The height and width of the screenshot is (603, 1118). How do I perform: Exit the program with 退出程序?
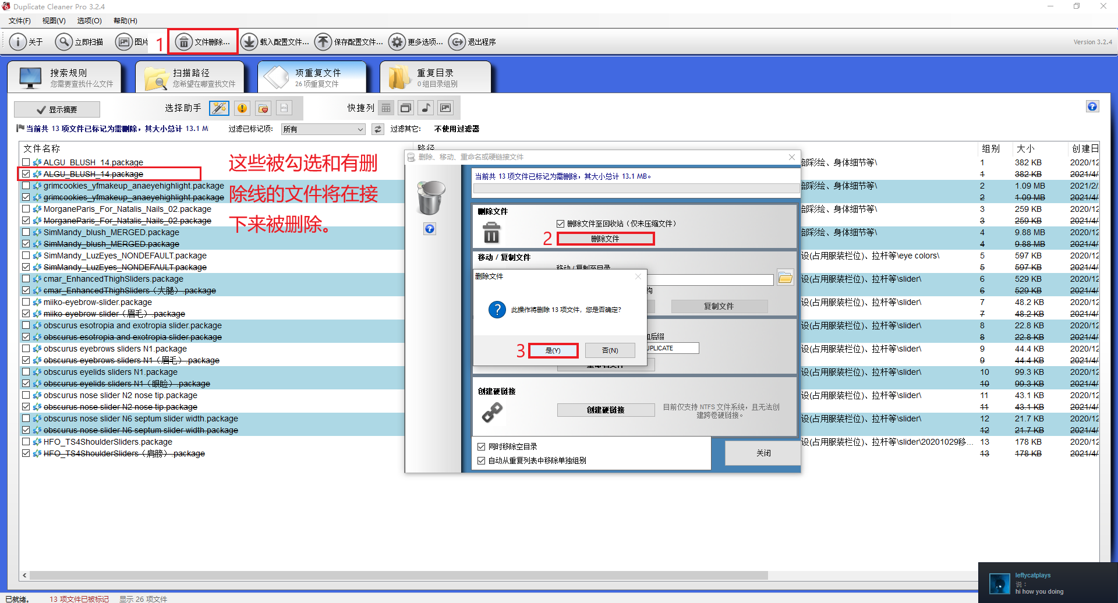[x=472, y=42]
